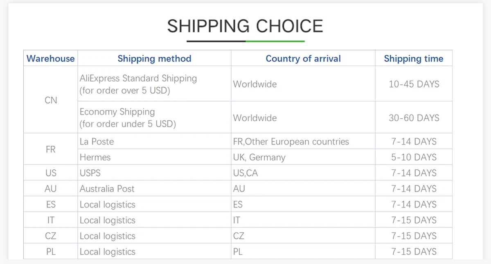Click the Country of arrival header
Screen dimensions: 491x264
click(303, 59)
